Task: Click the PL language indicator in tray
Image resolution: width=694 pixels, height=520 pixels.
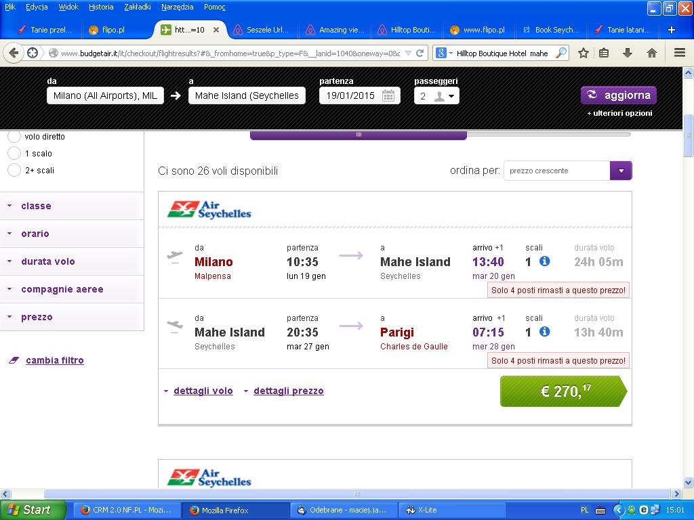Action: pos(585,511)
